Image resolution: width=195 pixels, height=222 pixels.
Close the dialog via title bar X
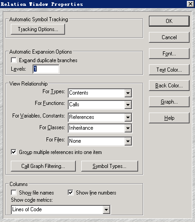[x=190, y=4]
